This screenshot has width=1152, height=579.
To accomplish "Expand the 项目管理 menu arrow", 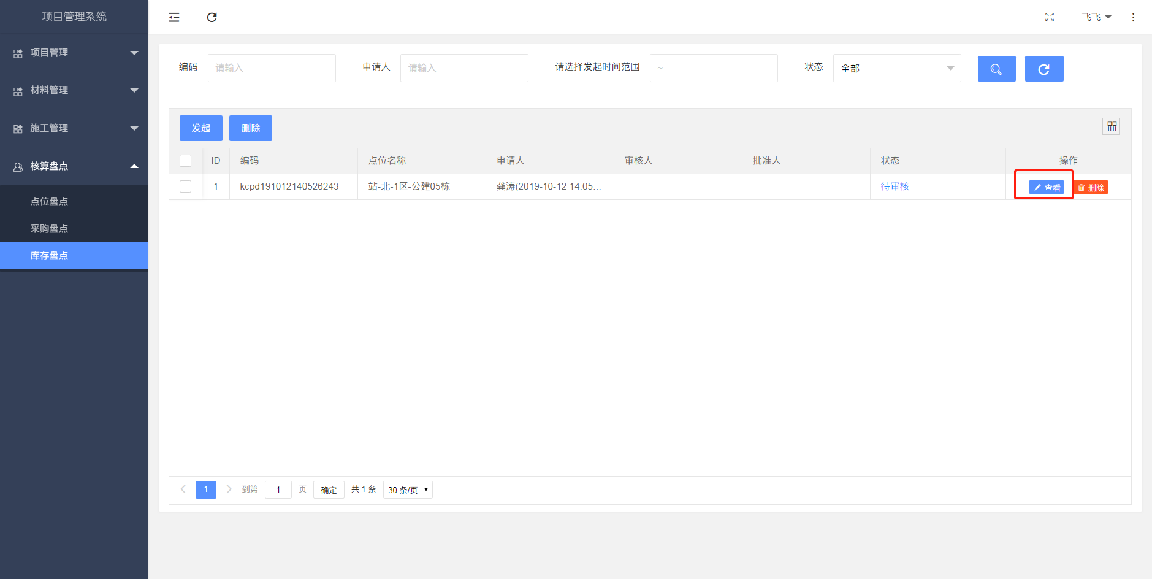I will 134,53.
